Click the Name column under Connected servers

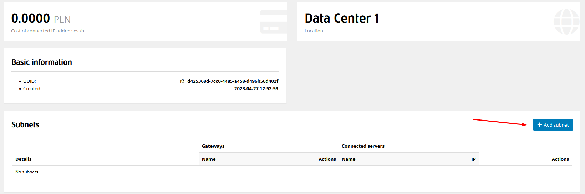(349, 159)
